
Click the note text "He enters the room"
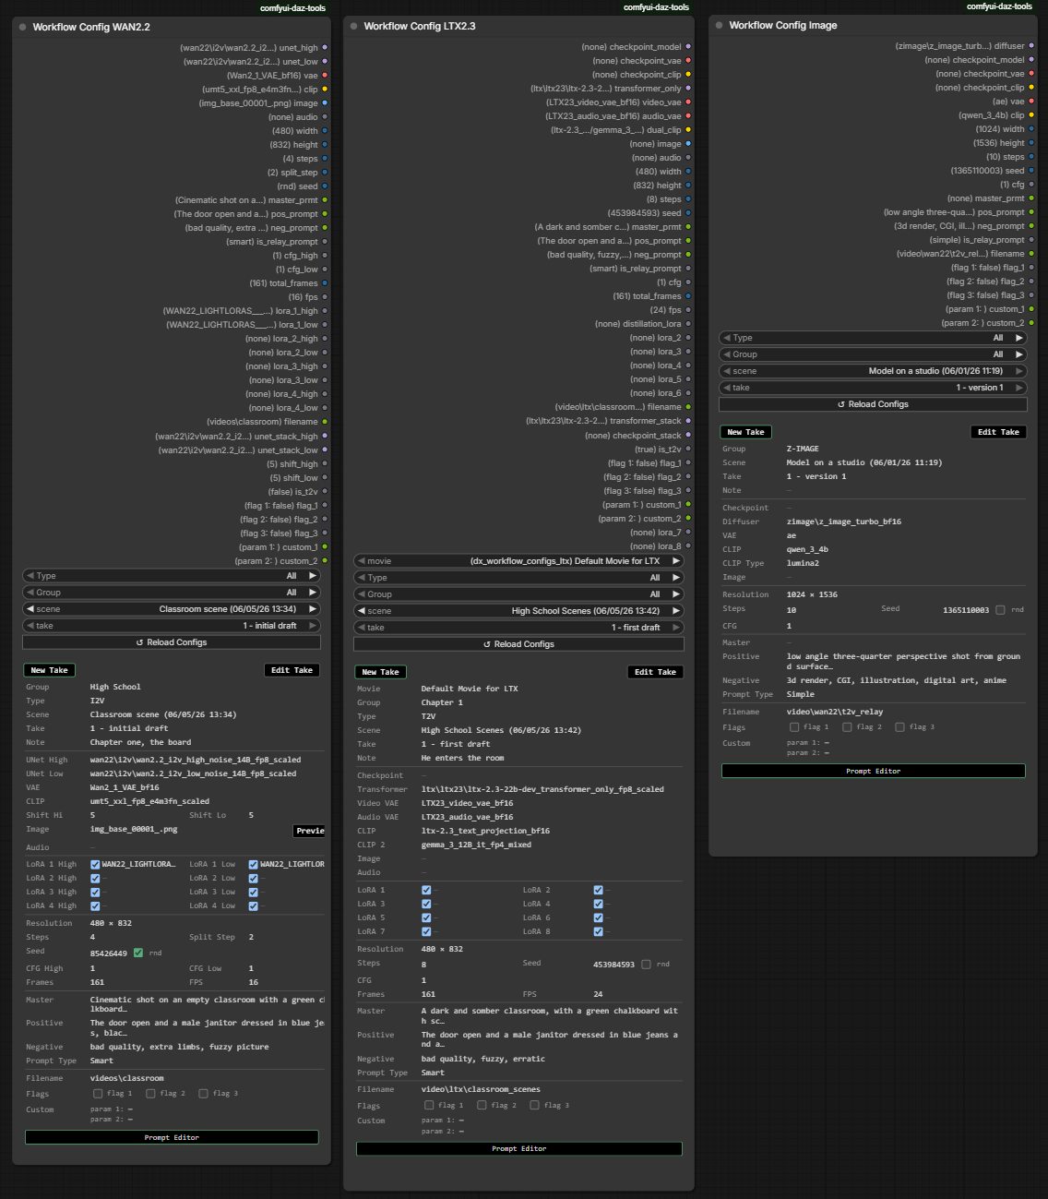463,758
